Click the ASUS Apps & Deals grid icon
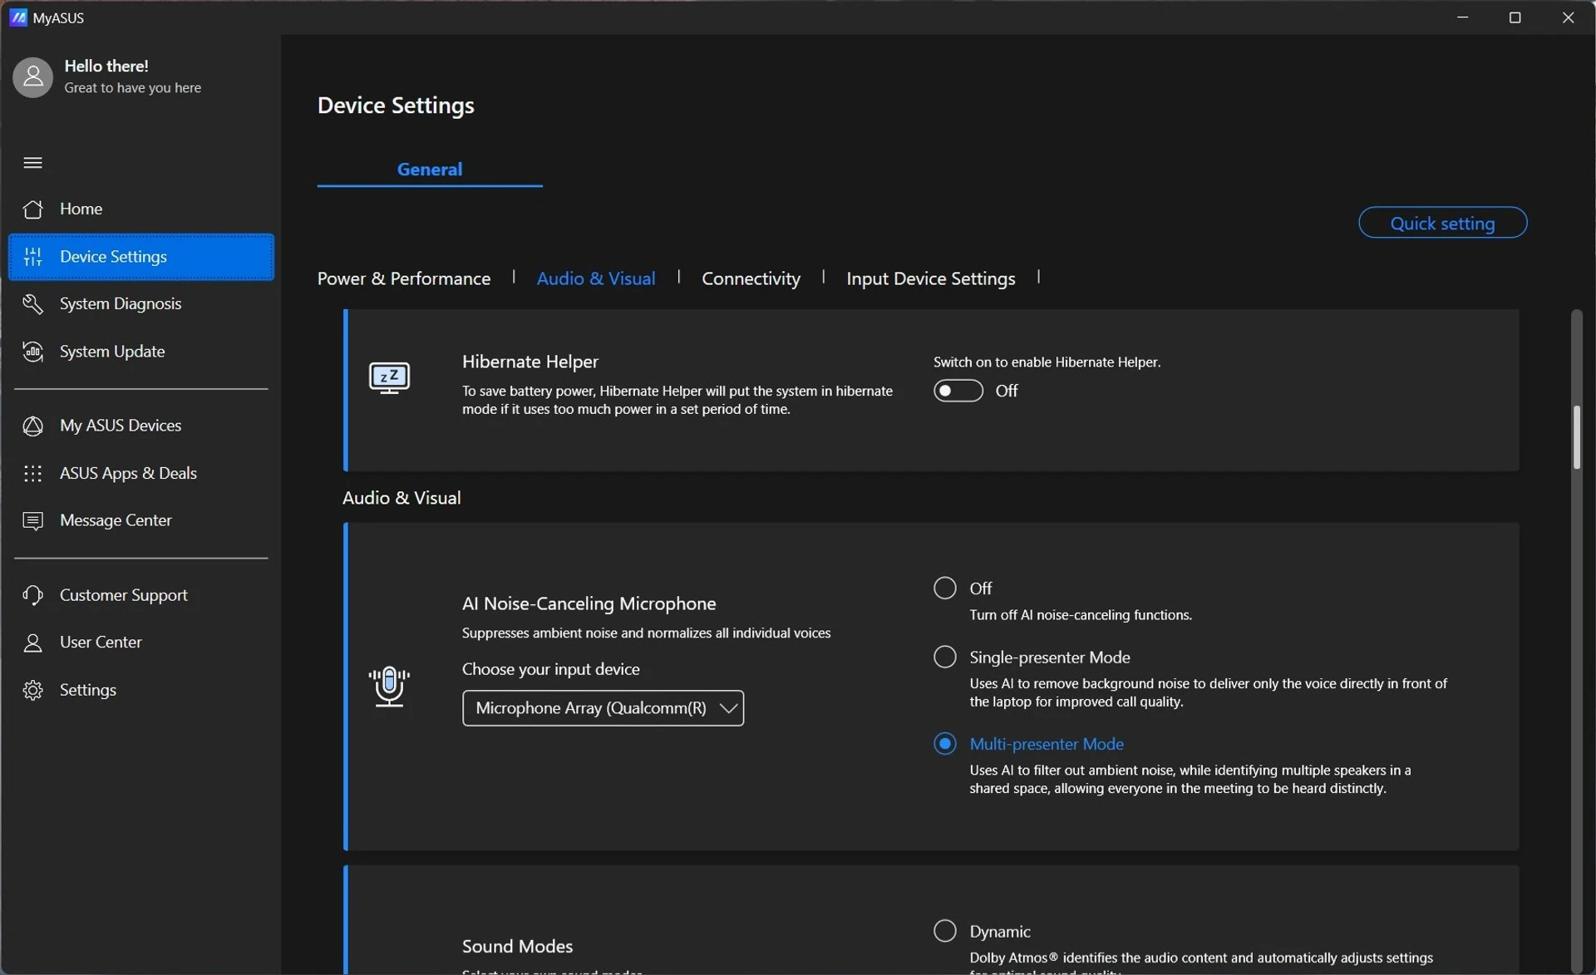 click(32, 473)
